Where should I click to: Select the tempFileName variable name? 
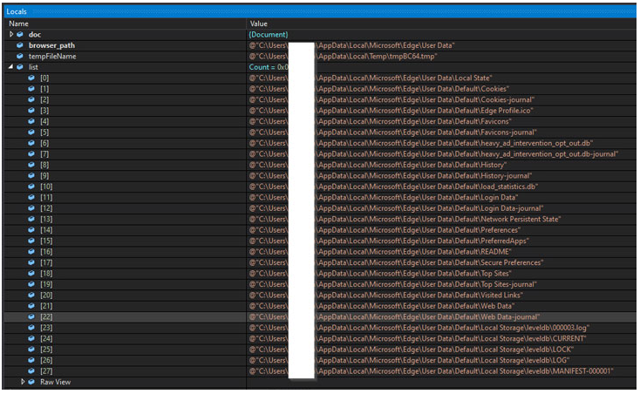coord(52,57)
